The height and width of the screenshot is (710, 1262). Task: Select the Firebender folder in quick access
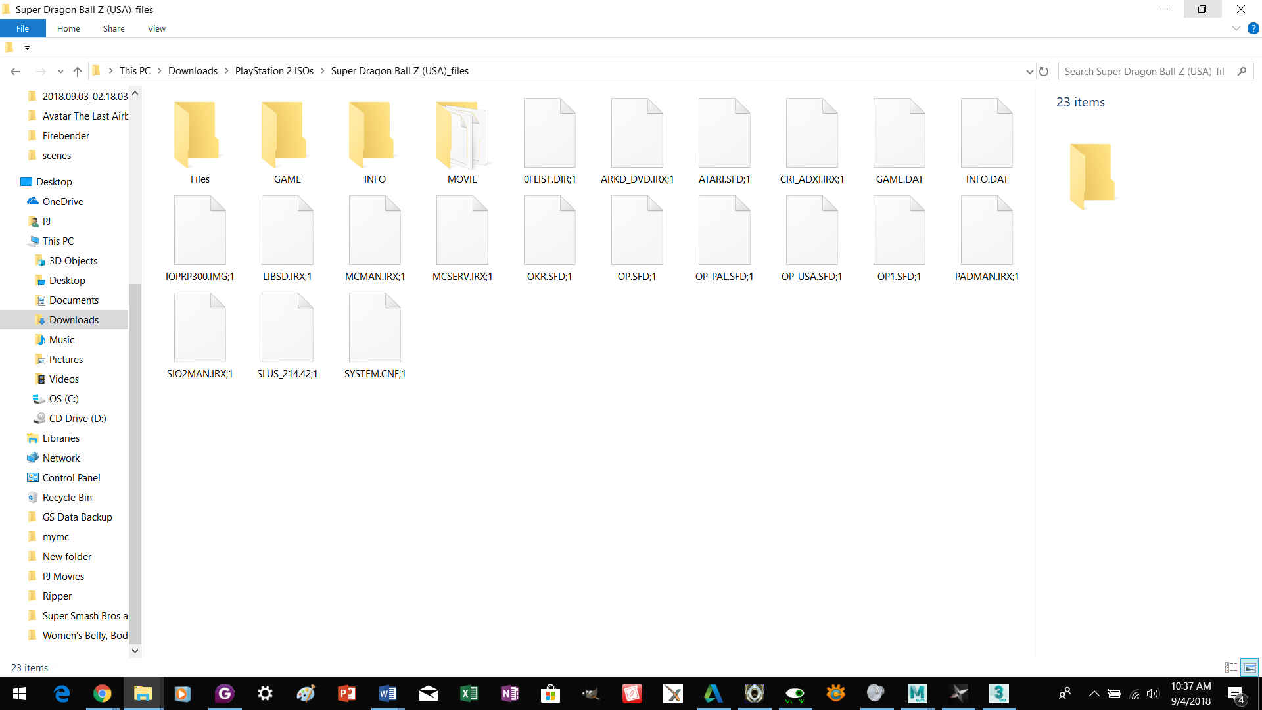[x=64, y=135]
